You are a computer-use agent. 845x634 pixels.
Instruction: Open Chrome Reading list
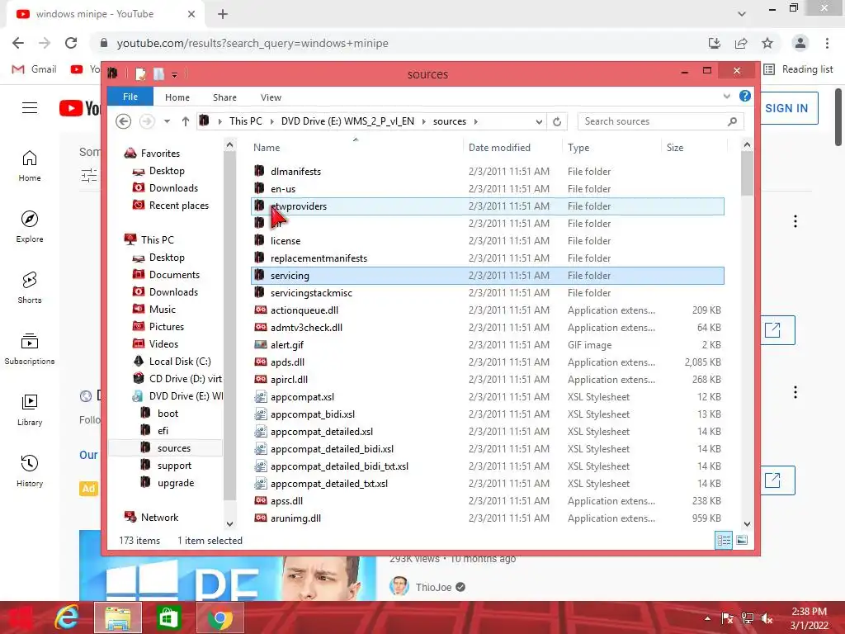pyautogui.click(x=799, y=69)
